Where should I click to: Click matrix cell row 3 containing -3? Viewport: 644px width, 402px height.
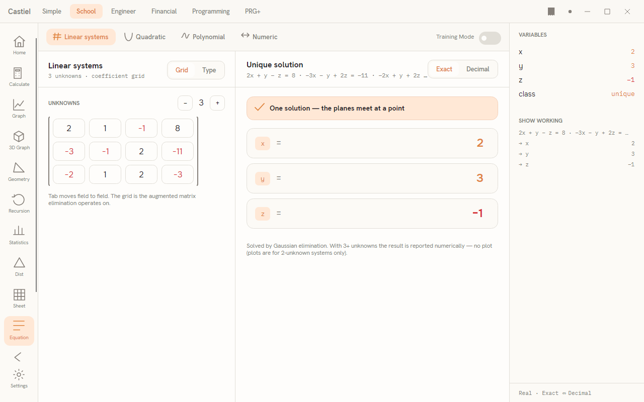pyautogui.click(x=178, y=174)
